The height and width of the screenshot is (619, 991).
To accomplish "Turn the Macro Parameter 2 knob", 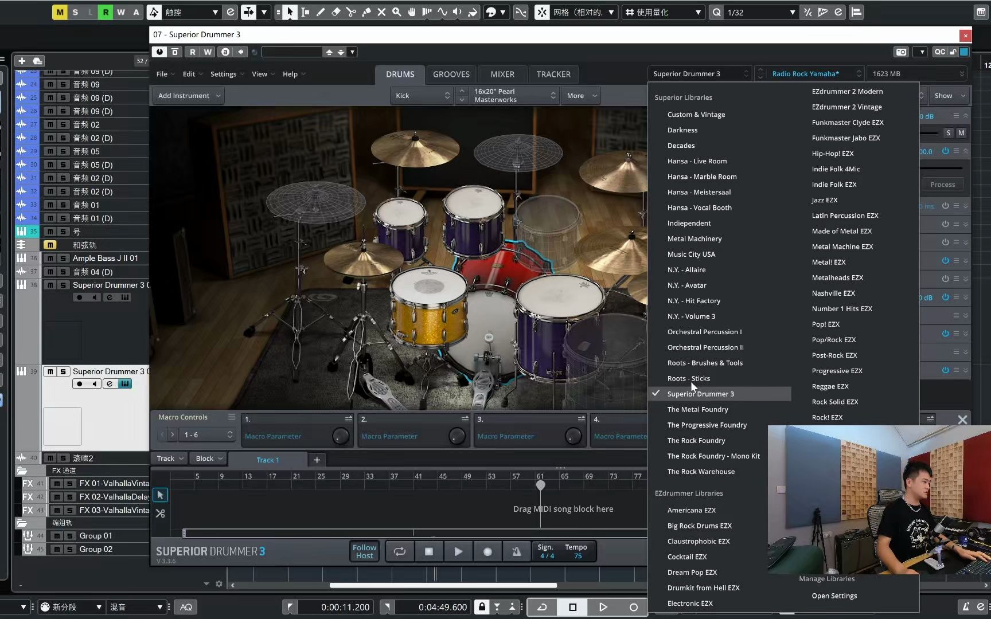I will [x=457, y=436].
